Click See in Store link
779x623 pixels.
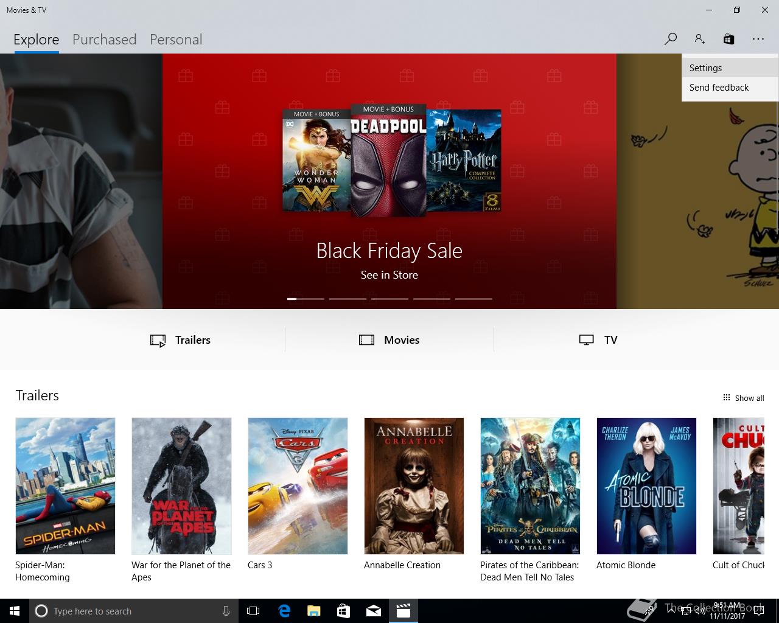pyautogui.click(x=389, y=275)
